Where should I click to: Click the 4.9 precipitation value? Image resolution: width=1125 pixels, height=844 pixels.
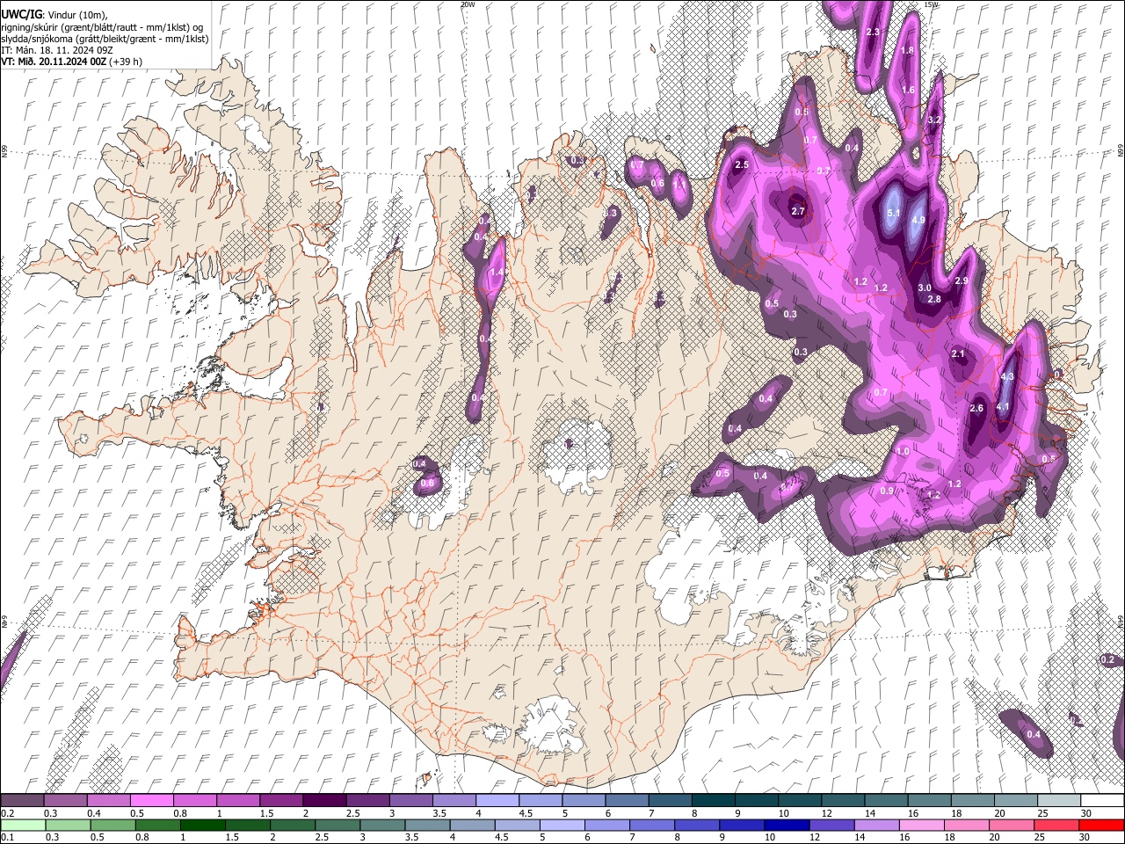(x=918, y=220)
